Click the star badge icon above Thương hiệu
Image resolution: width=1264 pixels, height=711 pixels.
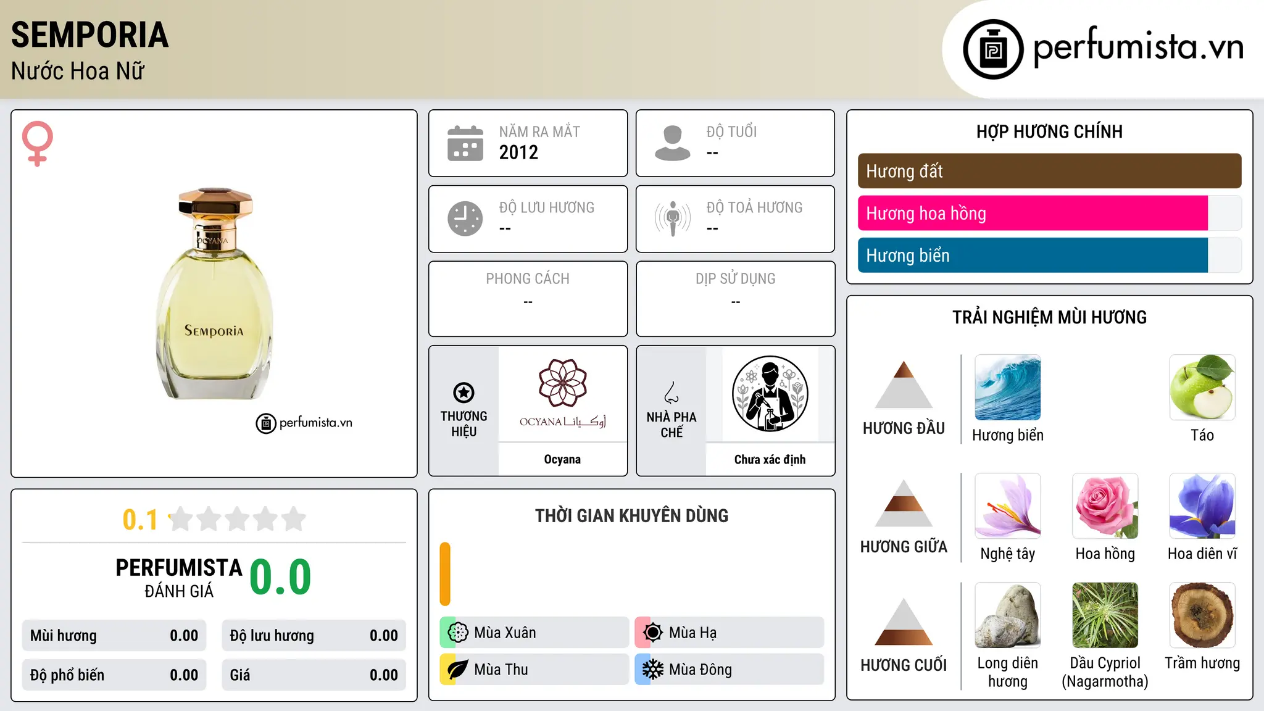(464, 393)
